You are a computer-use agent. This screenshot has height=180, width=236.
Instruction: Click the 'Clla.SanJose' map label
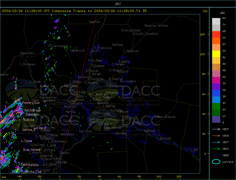tap(131, 30)
